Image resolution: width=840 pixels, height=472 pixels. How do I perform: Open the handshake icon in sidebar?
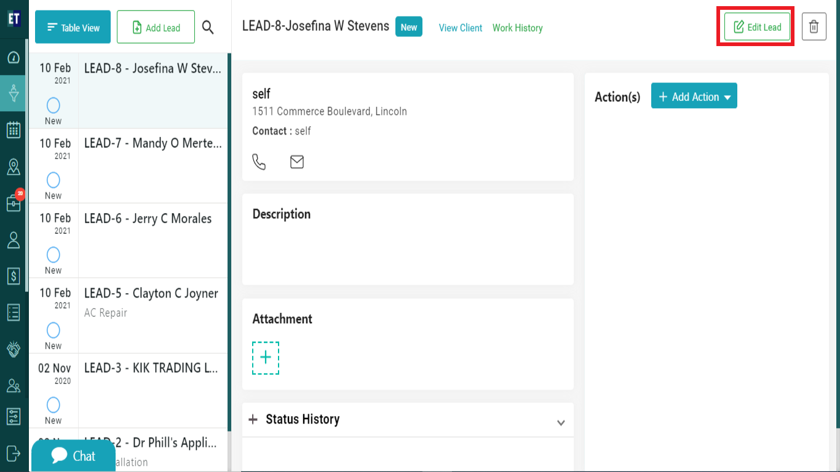[14, 349]
